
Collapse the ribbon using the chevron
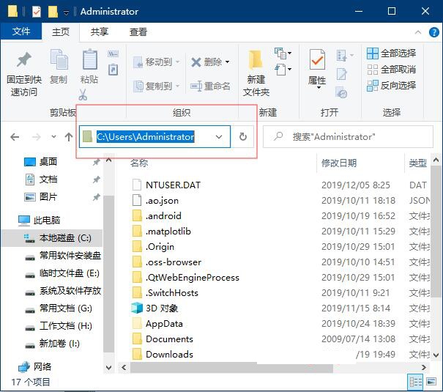pyautogui.click(x=417, y=32)
